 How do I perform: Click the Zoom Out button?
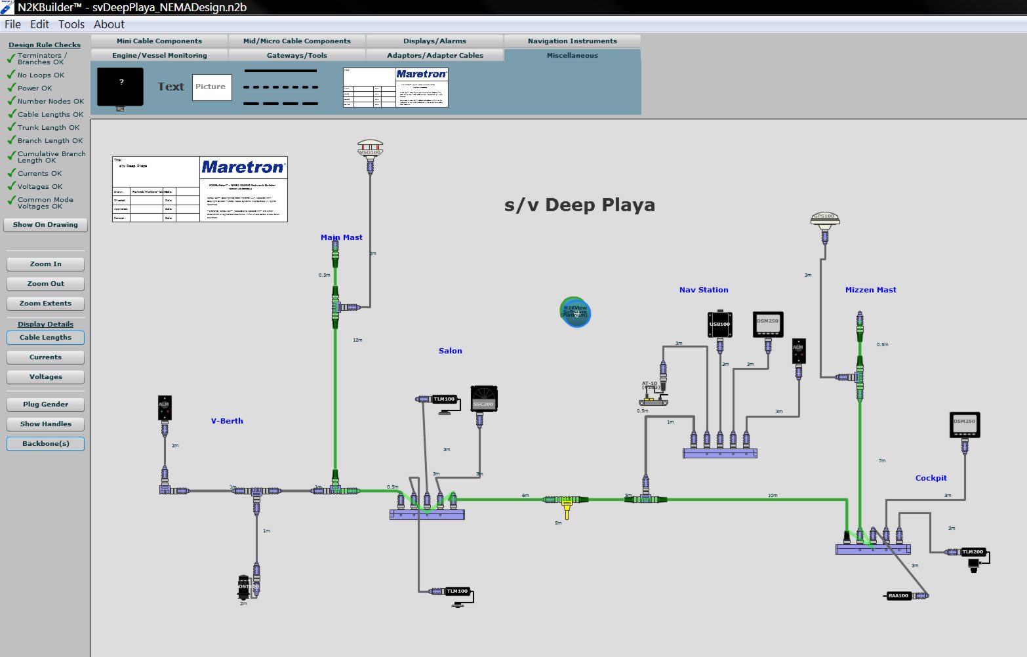(45, 284)
